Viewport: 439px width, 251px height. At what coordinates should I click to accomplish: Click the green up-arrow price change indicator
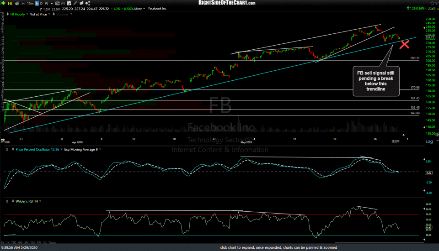tap(408, 9)
